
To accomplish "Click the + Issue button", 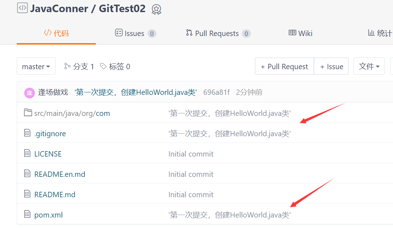I will click(x=331, y=66).
